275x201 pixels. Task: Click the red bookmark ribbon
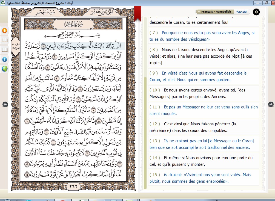[x=138, y=14]
